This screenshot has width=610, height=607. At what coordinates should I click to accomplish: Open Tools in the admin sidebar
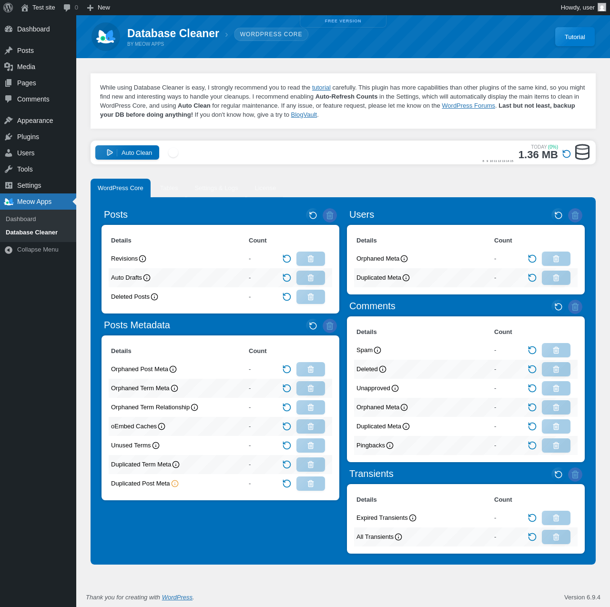(38, 169)
